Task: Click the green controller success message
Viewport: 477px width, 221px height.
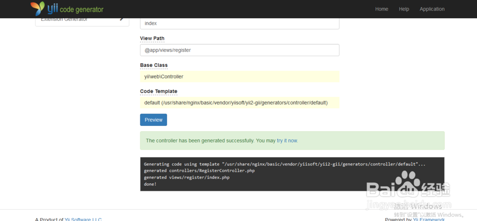Action: click(210, 141)
